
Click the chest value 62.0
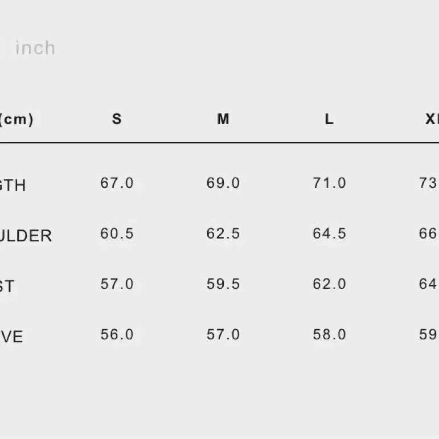point(329,284)
